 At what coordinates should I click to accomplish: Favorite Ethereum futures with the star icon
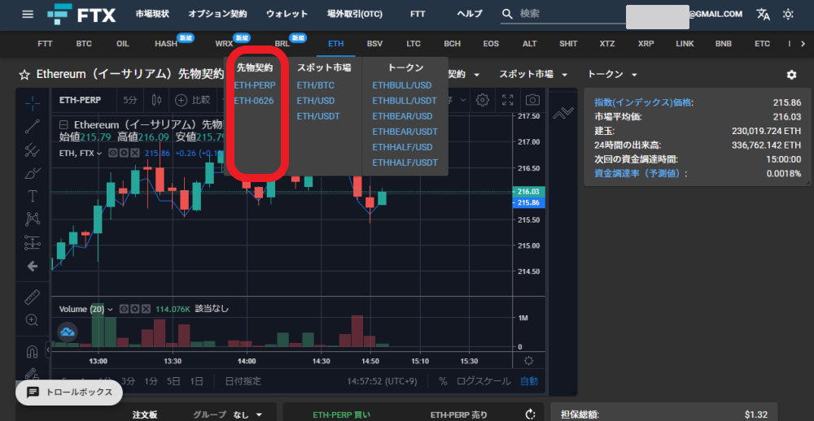click(24, 75)
